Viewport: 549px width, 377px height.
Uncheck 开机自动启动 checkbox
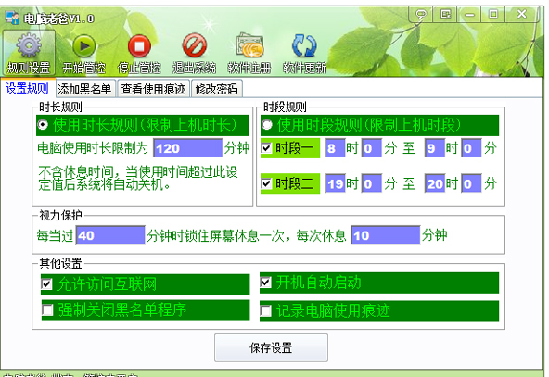[x=265, y=283]
